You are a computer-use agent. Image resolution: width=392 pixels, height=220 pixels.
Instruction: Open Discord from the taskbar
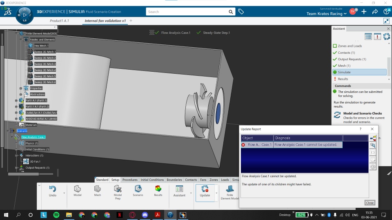click(145, 215)
